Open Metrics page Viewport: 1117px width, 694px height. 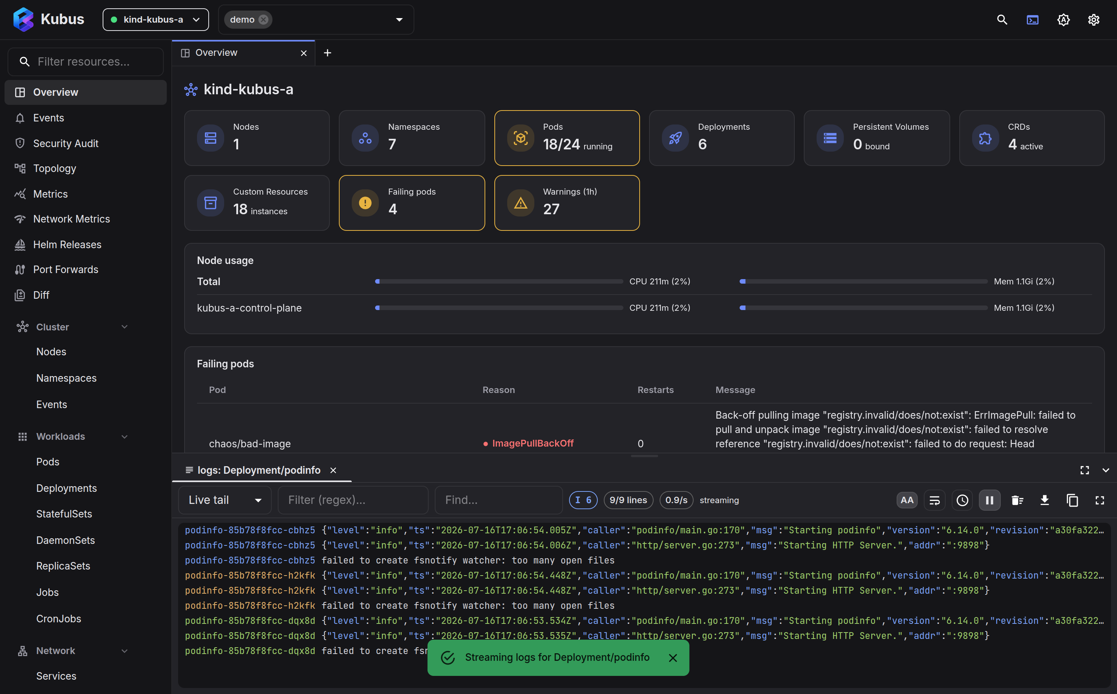[86, 194]
